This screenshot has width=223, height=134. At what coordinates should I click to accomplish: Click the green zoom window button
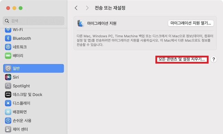click(21, 8)
